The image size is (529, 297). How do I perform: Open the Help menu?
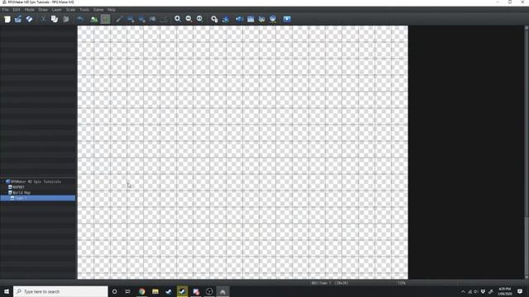[112, 10]
